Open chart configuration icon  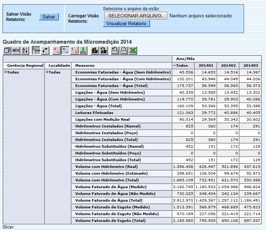[104, 50]
